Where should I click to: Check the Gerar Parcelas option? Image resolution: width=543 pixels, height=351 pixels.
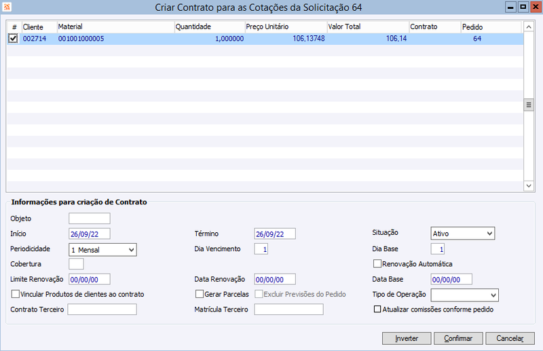coord(200,294)
